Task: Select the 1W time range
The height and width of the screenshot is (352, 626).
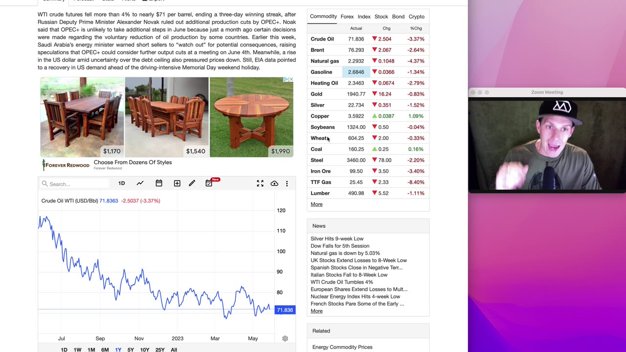Action: coord(77,350)
